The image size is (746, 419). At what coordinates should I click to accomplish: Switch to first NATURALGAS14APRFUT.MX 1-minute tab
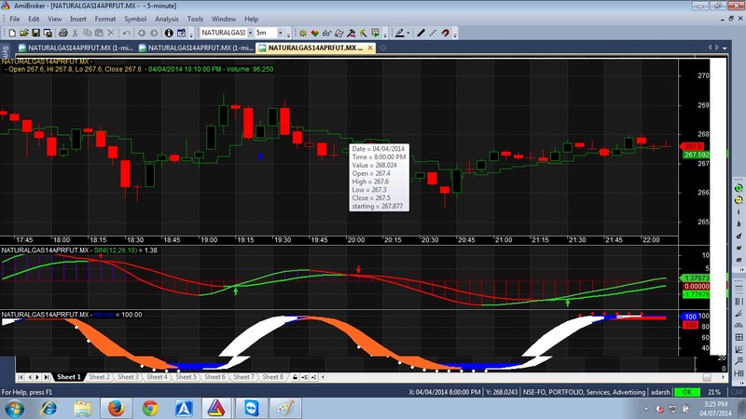point(76,47)
